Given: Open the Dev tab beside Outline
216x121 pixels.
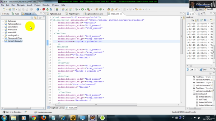Looking at the screenshot, I should tap(203, 70).
